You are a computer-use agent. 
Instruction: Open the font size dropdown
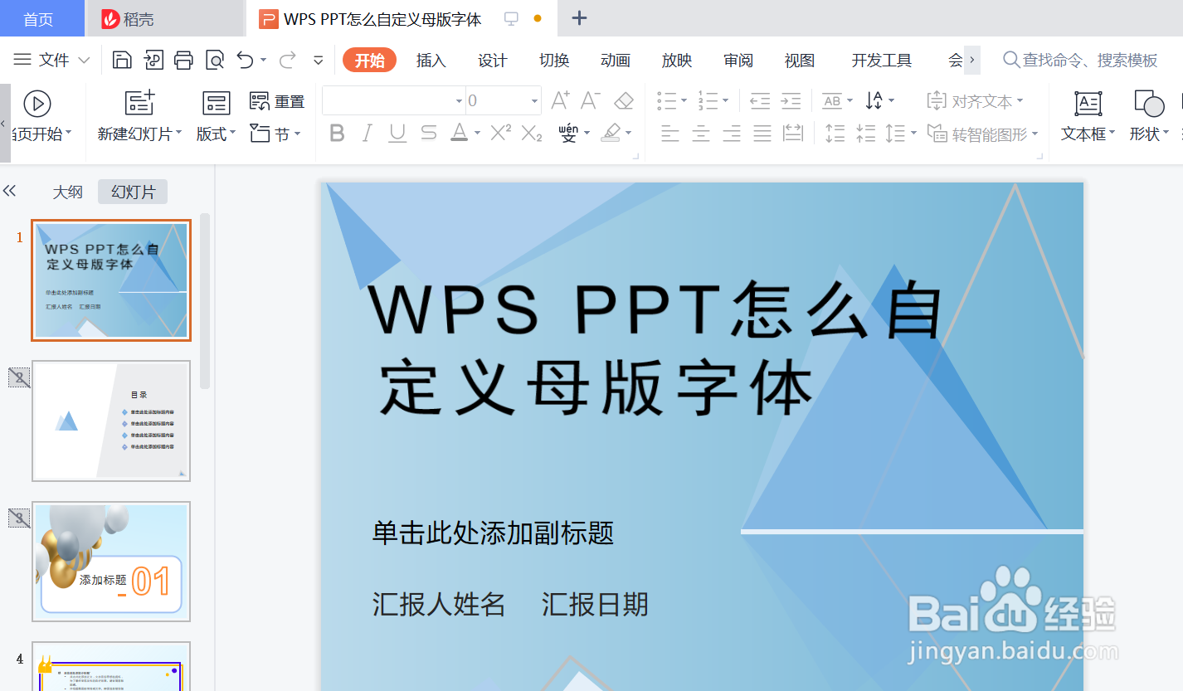click(534, 101)
